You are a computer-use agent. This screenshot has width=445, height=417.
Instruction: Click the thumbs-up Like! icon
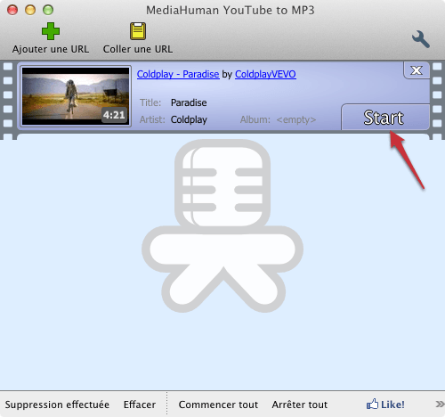tap(372, 405)
